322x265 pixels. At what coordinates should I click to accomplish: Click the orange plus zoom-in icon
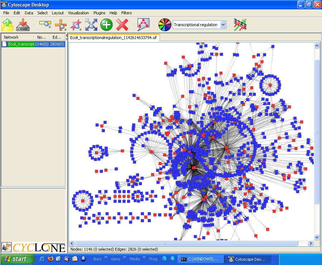pos(61,25)
